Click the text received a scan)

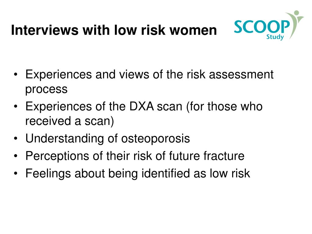point(70,121)
